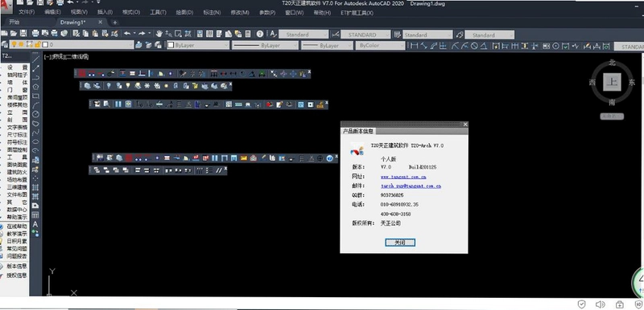
Task: Close the Drawing1 tab
Action: (101, 22)
